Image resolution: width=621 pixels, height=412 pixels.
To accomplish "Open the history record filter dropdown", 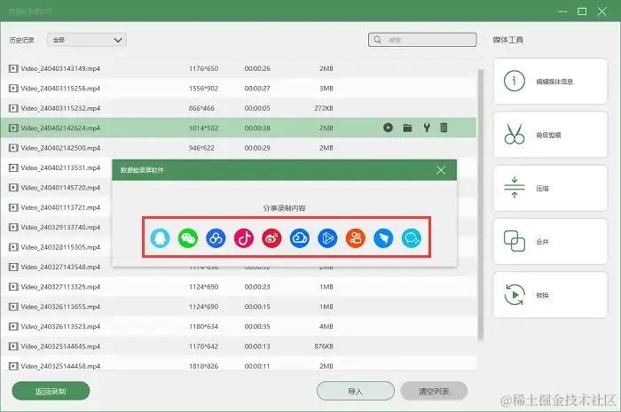I will 87,40.
